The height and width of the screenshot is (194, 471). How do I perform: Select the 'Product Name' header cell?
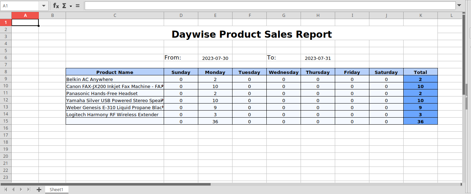click(x=115, y=72)
